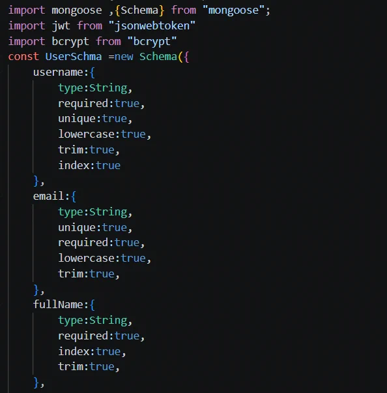The image size is (387, 393).
Task: Click type:String under fullName
Action: coord(93,321)
